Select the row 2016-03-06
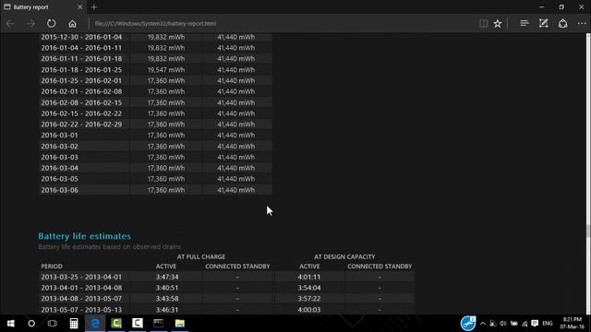The height and width of the screenshot is (332, 591). pos(155,190)
